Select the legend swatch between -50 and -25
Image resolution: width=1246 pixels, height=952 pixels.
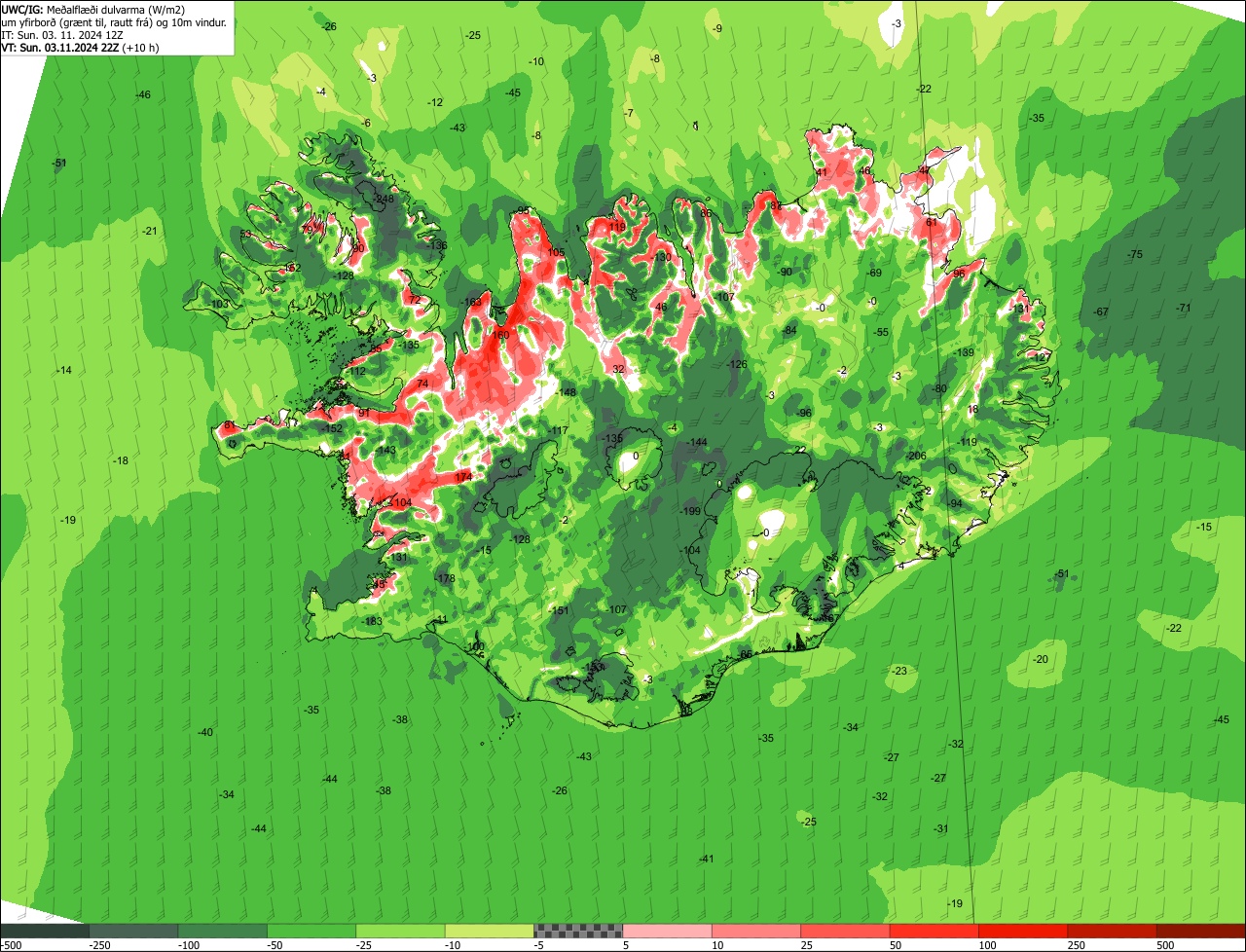coord(311,931)
